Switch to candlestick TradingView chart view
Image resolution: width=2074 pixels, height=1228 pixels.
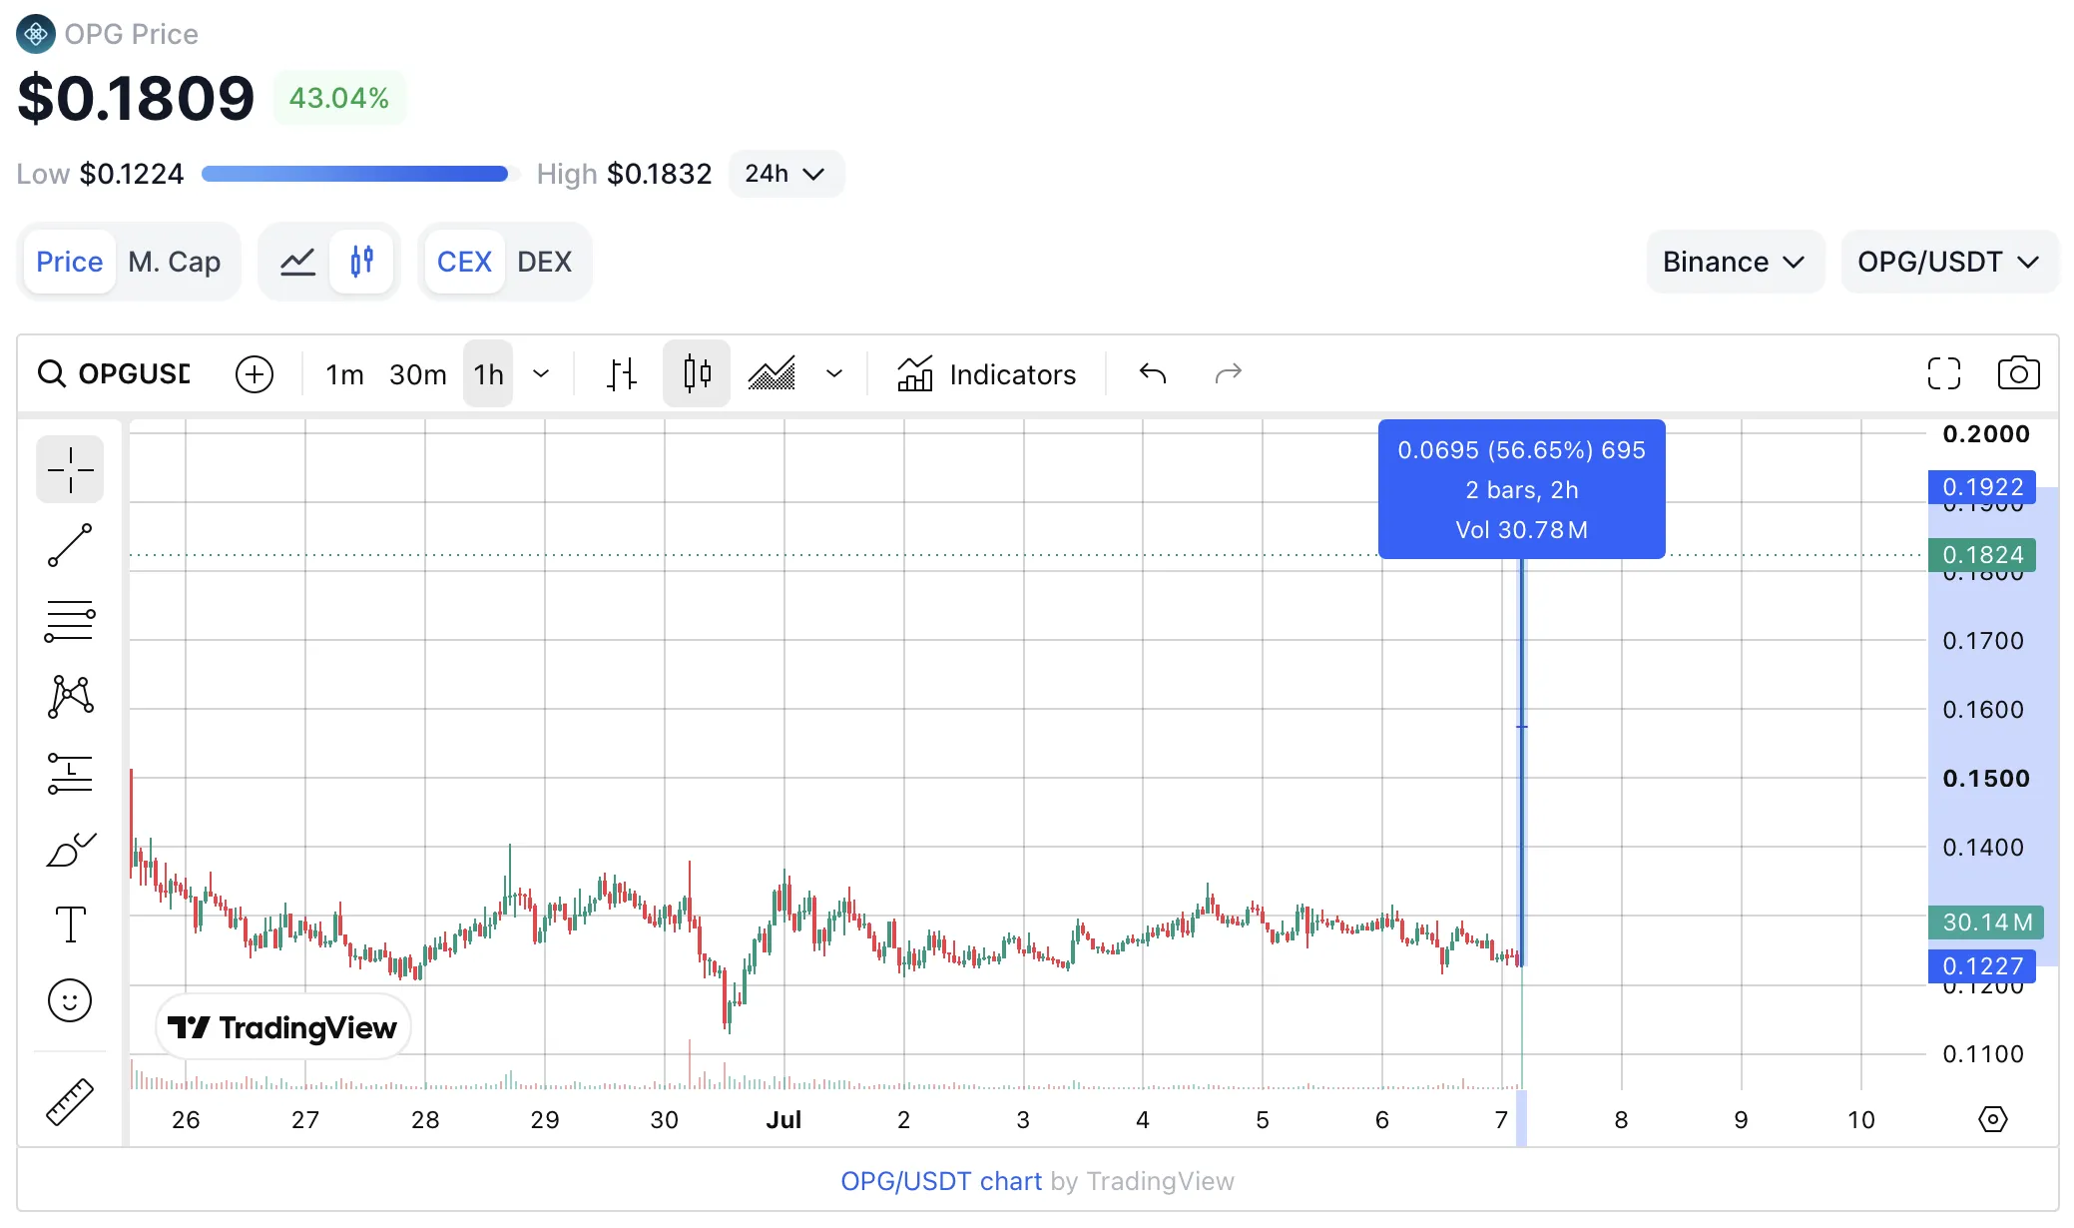click(x=361, y=262)
